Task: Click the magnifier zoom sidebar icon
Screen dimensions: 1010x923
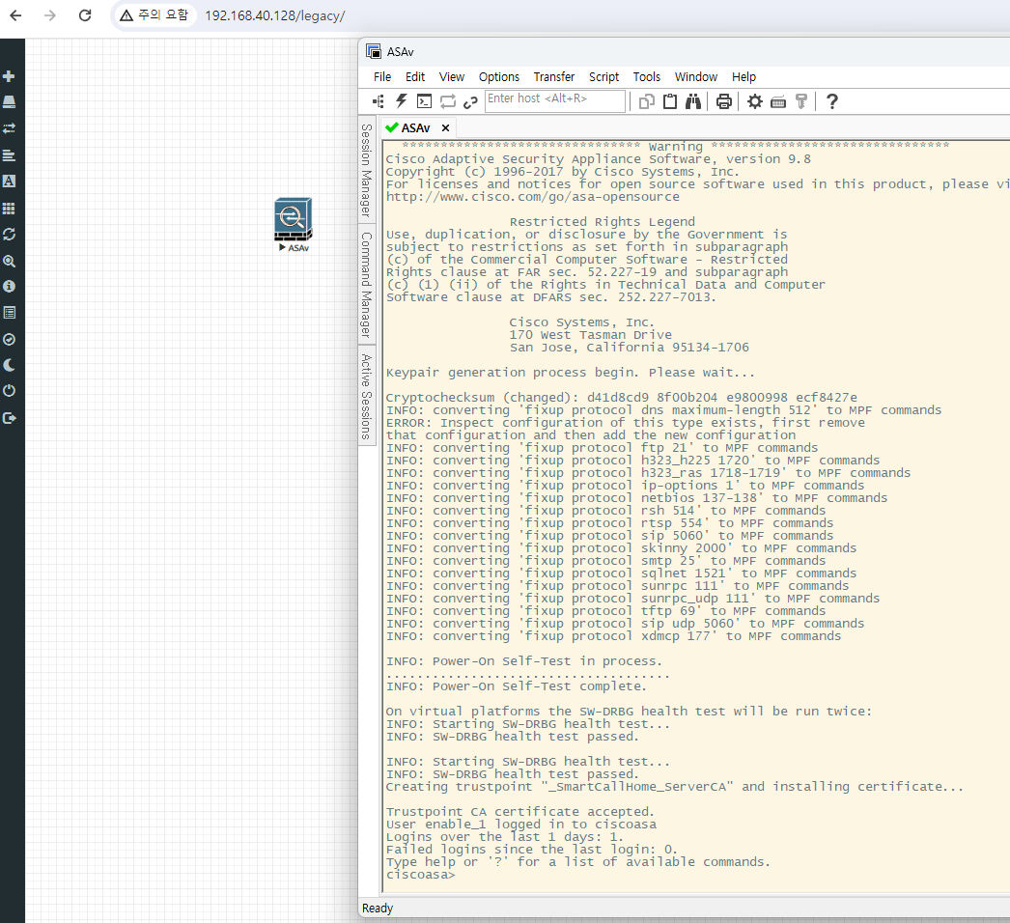Action: coord(9,261)
